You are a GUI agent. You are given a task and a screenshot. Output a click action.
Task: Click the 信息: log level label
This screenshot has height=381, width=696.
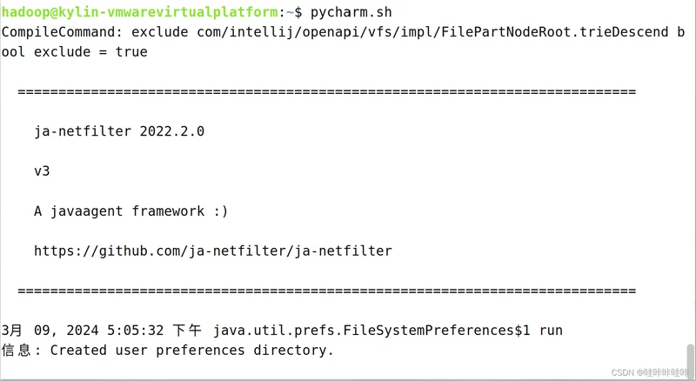[x=22, y=351]
